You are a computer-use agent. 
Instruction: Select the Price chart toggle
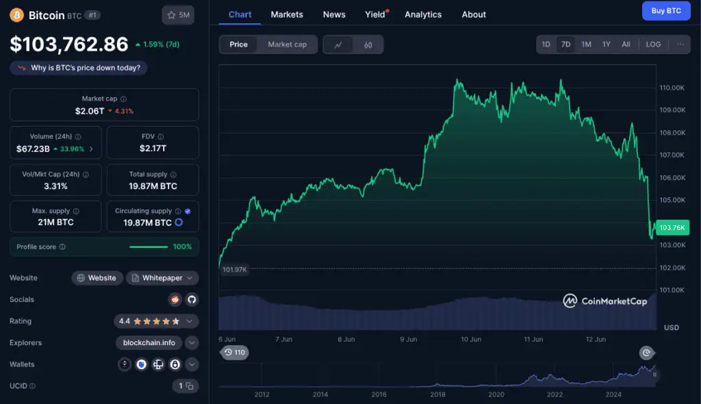click(x=238, y=45)
